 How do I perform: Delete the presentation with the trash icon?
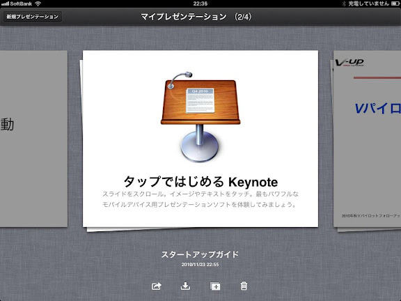pyautogui.click(x=244, y=286)
